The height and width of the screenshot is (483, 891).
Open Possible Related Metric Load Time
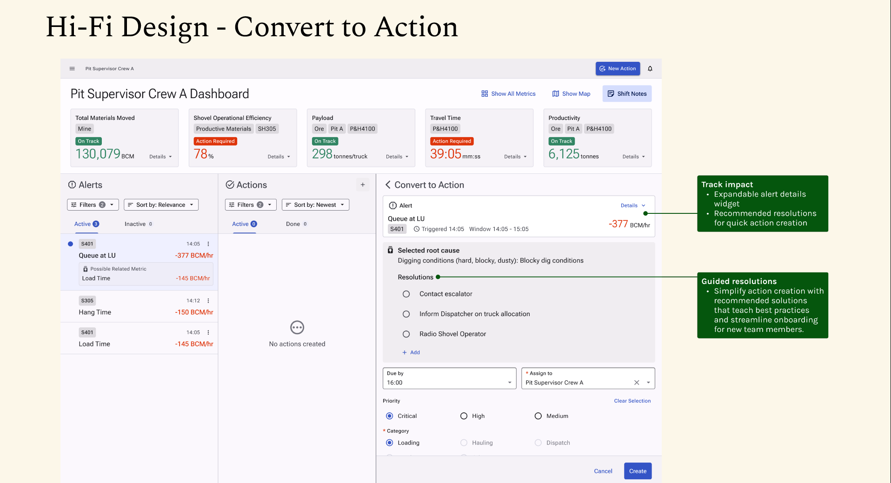point(146,274)
